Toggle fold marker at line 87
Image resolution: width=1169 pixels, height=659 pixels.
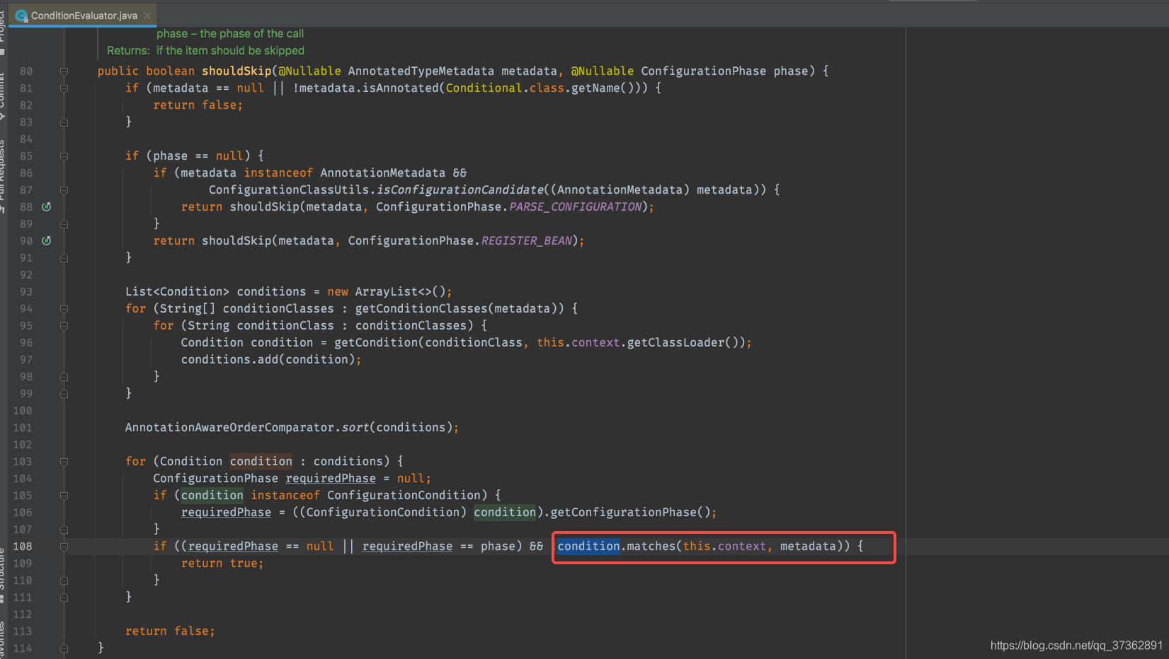(x=64, y=189)
